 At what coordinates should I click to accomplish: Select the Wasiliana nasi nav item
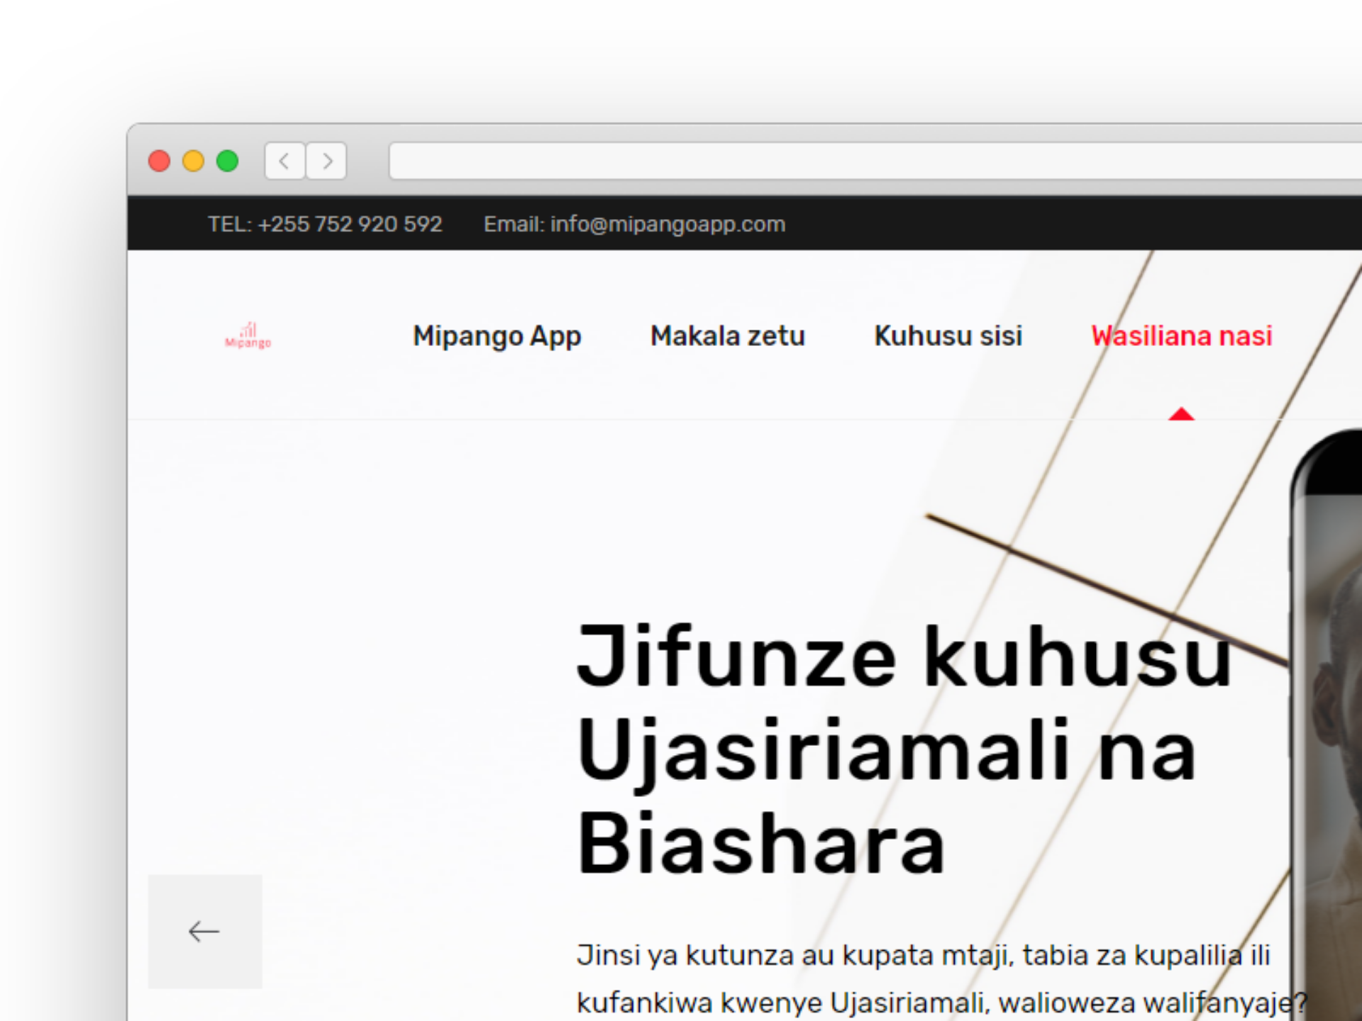pyautogui.click(x=1181, y=336)
